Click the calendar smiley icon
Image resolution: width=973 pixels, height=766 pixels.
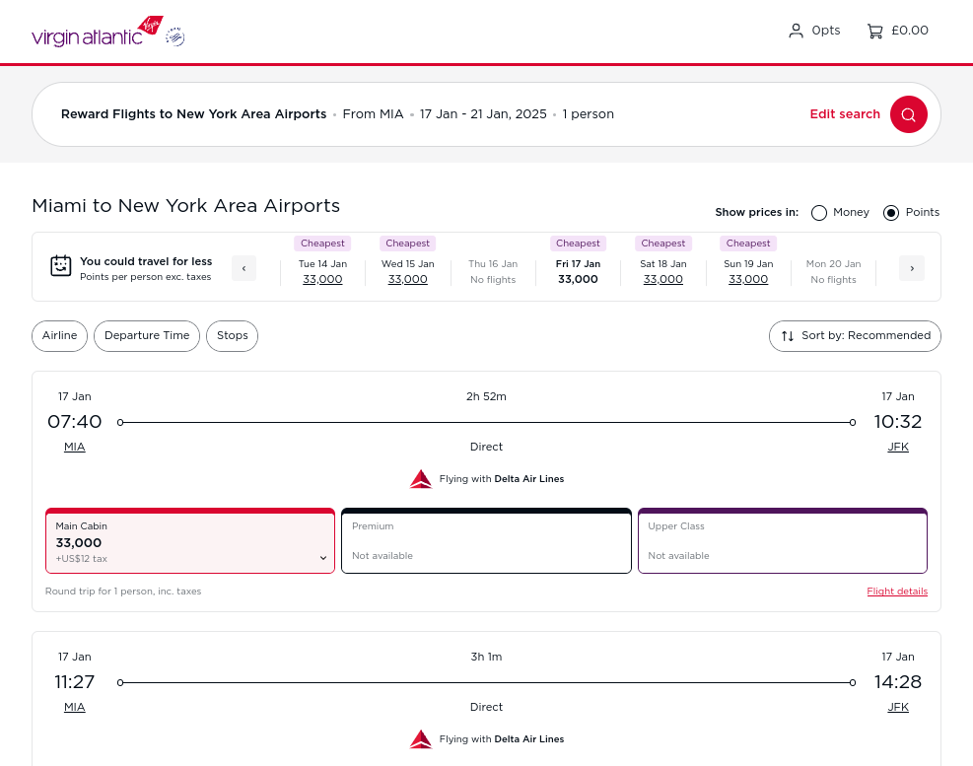pos(61,265)
